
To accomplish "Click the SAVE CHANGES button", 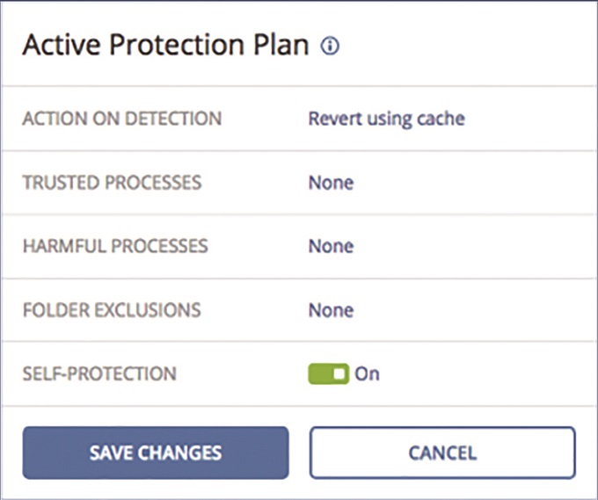I will (x=156, y=453).
